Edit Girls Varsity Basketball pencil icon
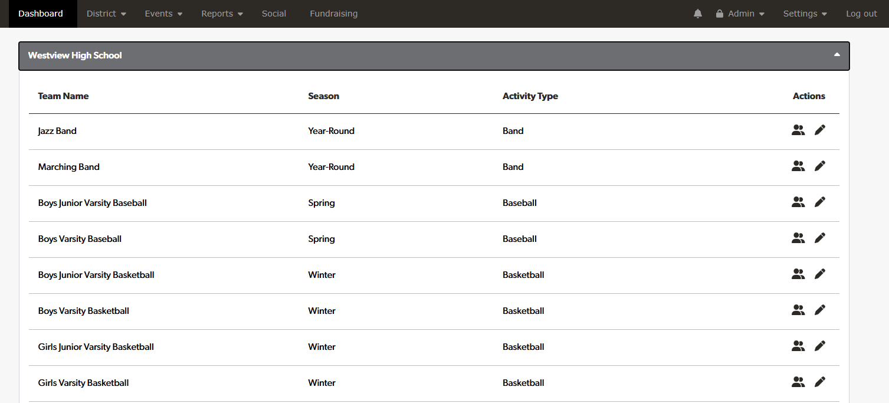 coord(819,382)
